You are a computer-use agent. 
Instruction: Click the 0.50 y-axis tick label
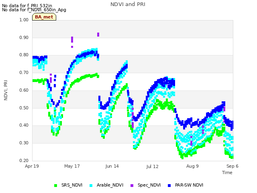[24, 108]
